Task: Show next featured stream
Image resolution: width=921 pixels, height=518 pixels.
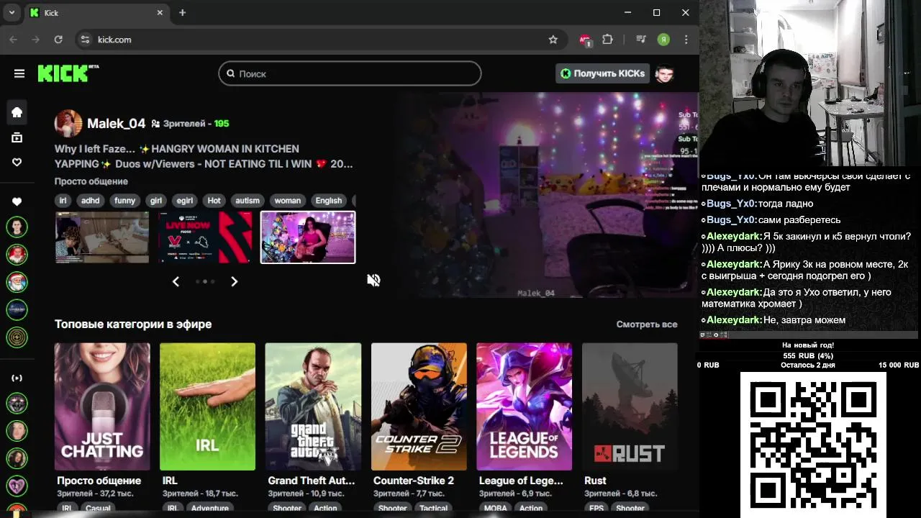Action: pyautogui.click(x=234, y=281)
